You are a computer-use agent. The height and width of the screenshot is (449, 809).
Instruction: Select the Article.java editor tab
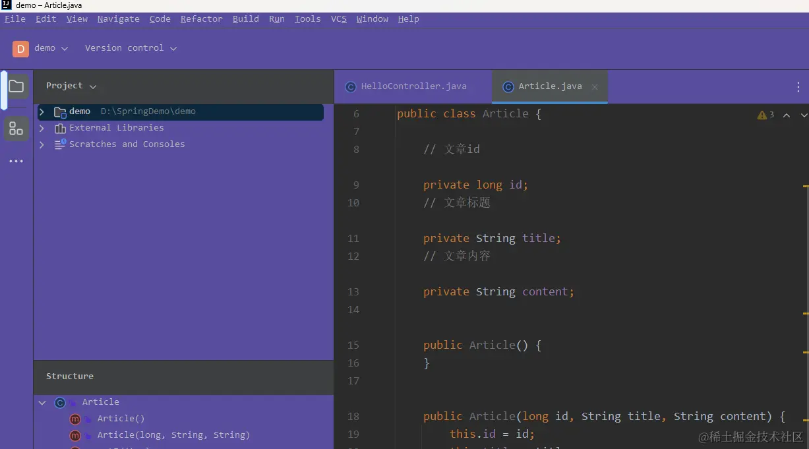coord(549,86)
